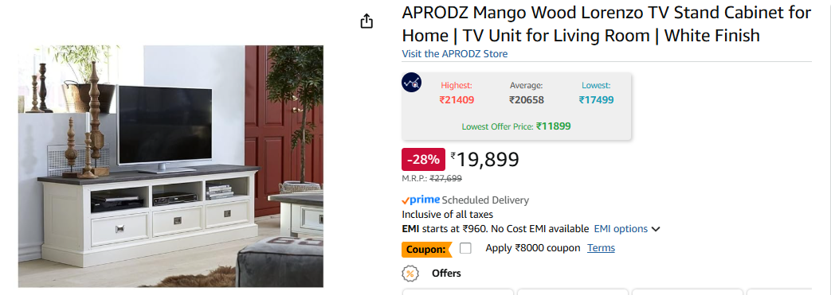Tick the Apply ₹8000 coupon checkbox
The height and width of the screenshot is (295, 831).
[465, 248]
